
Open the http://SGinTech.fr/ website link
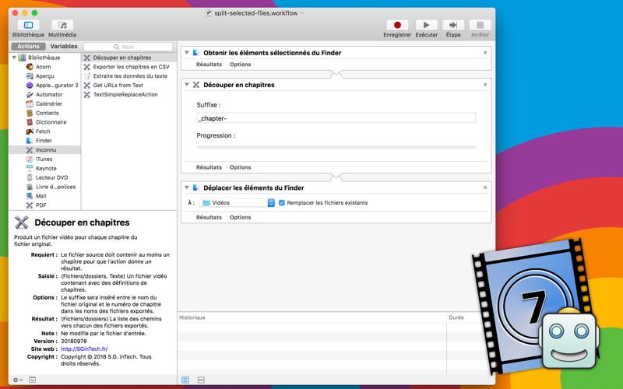pos(84,349)
